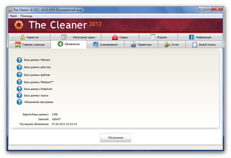Screen dimensions: 231x158
Task: Click status icon beside Обновление программы
Action: click(19, 102)
